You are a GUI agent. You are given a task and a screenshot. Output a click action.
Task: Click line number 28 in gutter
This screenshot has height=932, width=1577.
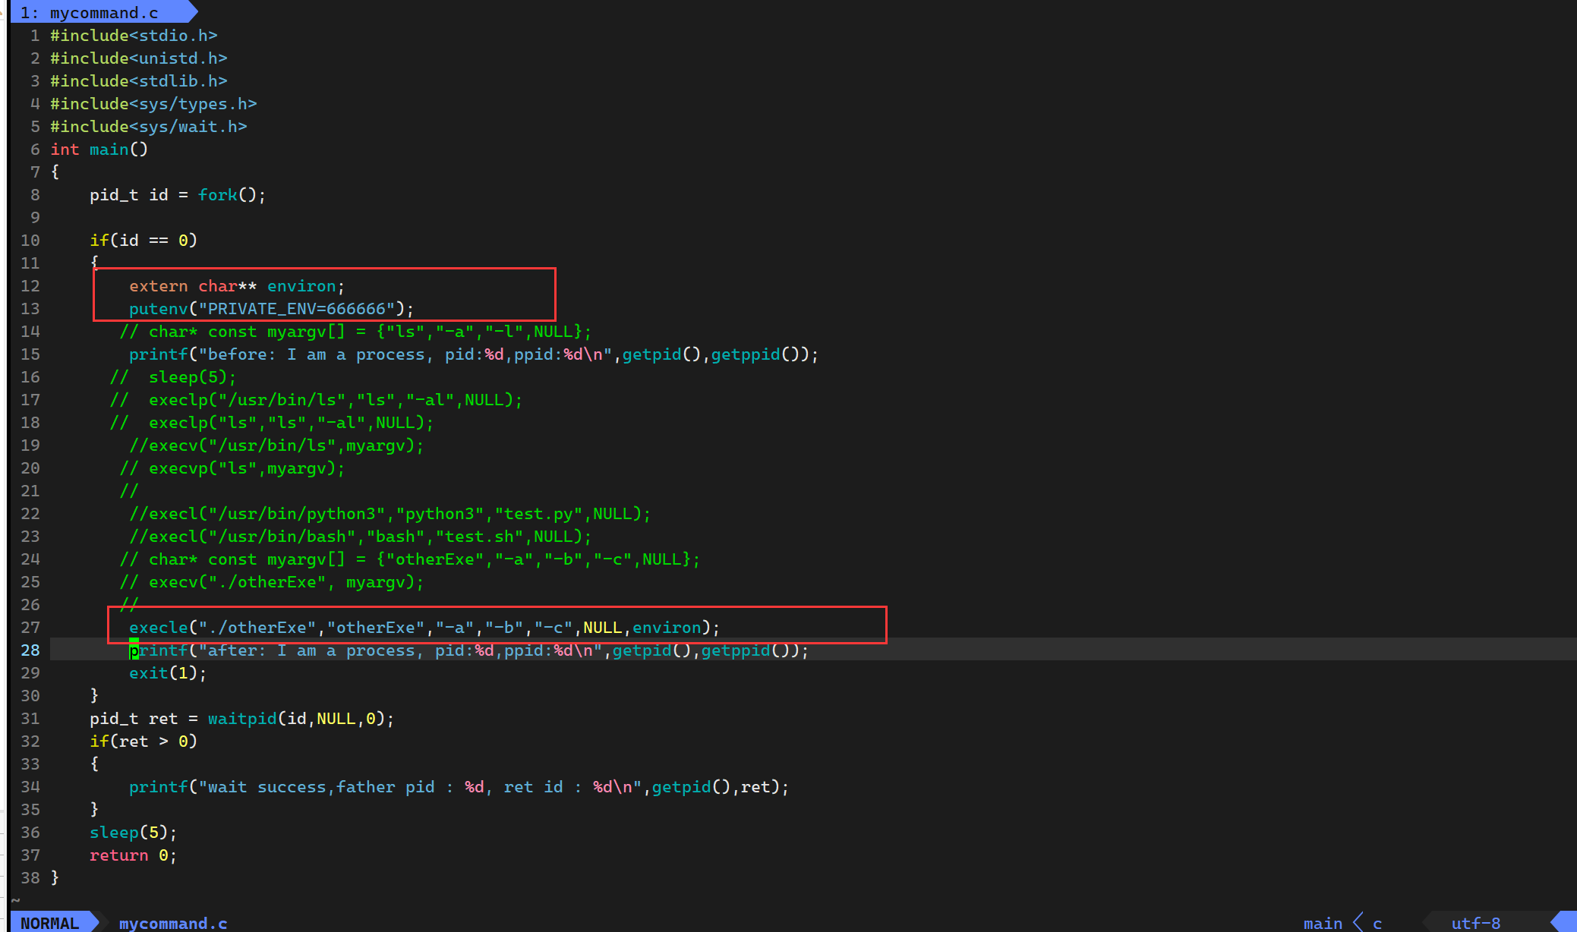[x=30, y=650]
